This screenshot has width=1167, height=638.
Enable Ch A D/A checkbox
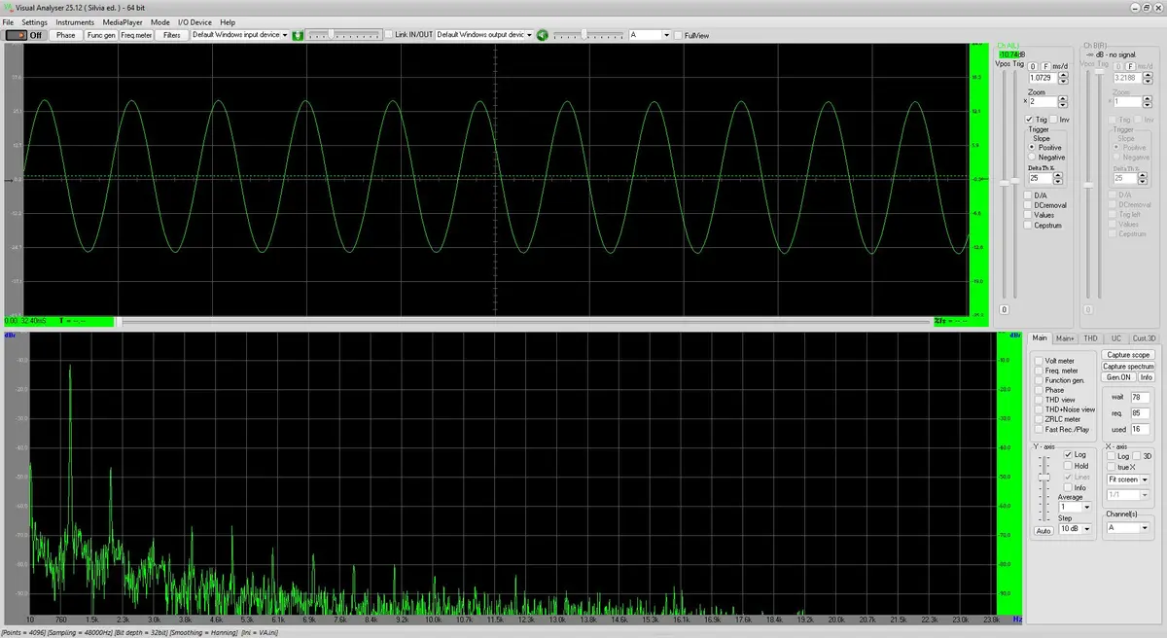coord(1028,195)
